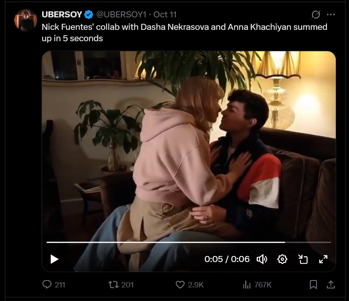Seek on the video progress bar

189,242
